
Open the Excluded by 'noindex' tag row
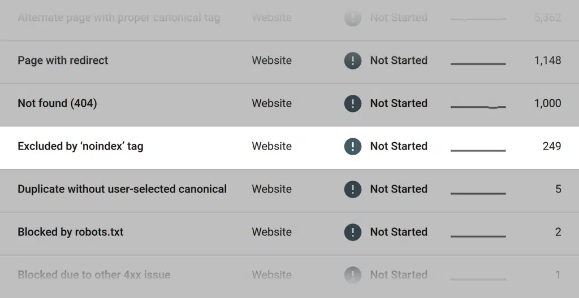pos(80,146)
